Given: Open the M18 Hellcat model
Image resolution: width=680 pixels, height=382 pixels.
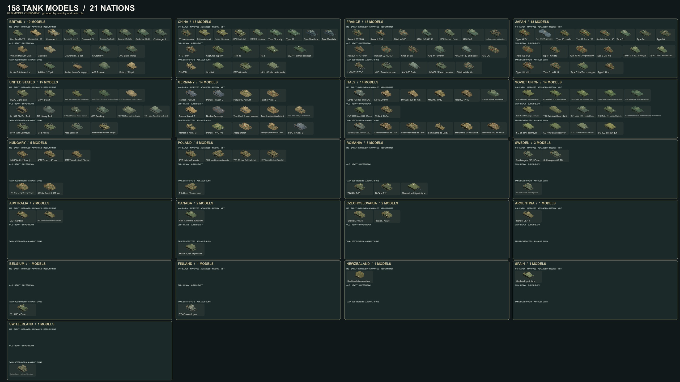Looking at the screenshot, I should pyautogui.click(x=50, y=128).
